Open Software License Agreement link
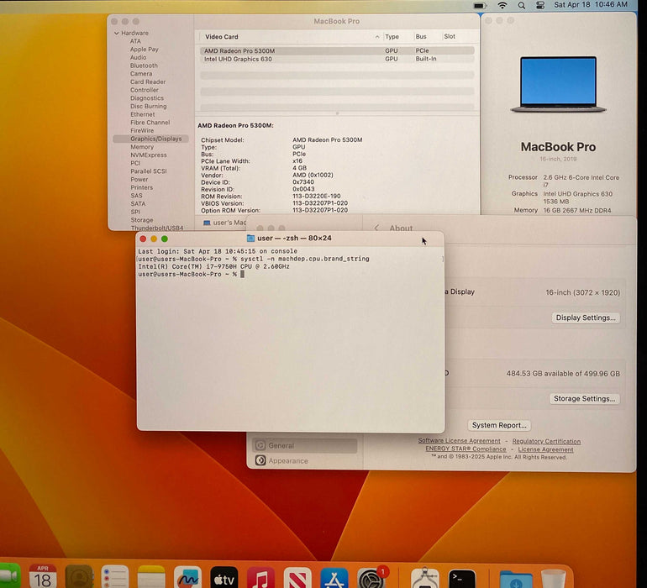The height and width of the screenshot is (588, 647). pyautogui.click(x=459, y=441)
